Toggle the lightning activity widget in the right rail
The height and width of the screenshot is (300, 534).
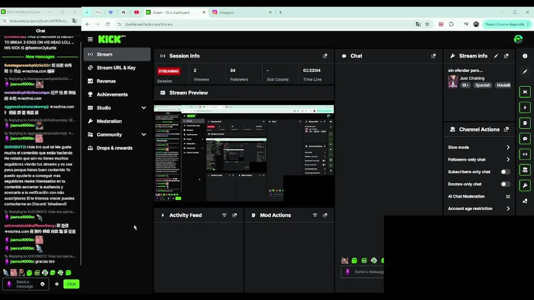525,107
